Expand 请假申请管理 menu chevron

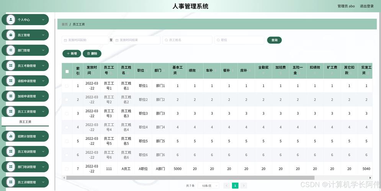(x=43, y=81)
